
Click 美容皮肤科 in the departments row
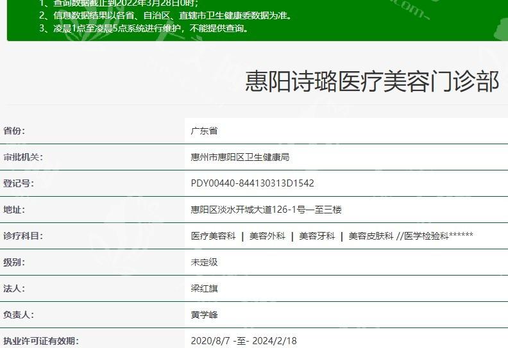pos(371,236)
